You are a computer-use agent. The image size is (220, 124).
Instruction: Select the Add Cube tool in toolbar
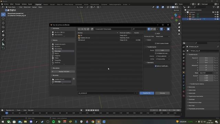(x=3, y=48)
